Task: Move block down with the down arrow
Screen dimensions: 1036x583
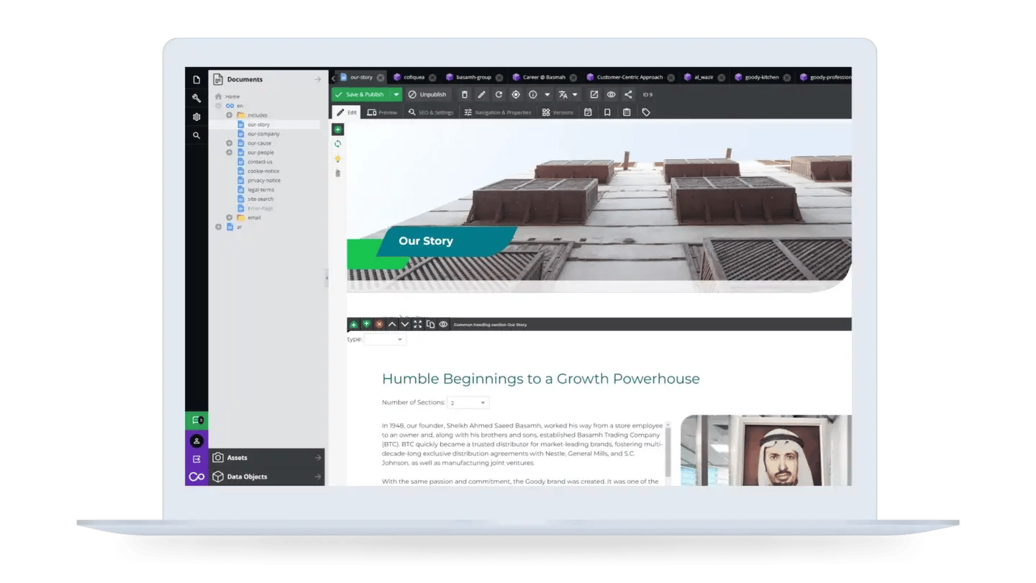Action: click(405, 325)
